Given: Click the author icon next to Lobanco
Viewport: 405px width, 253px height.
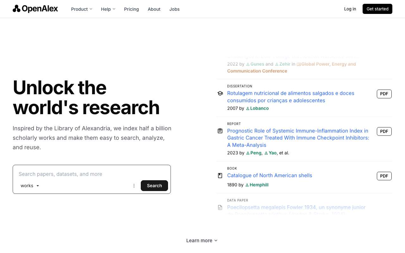Looking at the screenshot, I should coord(248,108).
